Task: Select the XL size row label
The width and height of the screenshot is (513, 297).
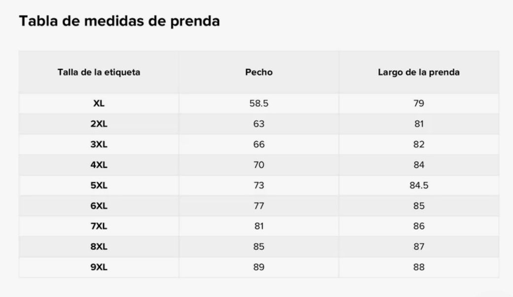Action: (x=99, y=104)
